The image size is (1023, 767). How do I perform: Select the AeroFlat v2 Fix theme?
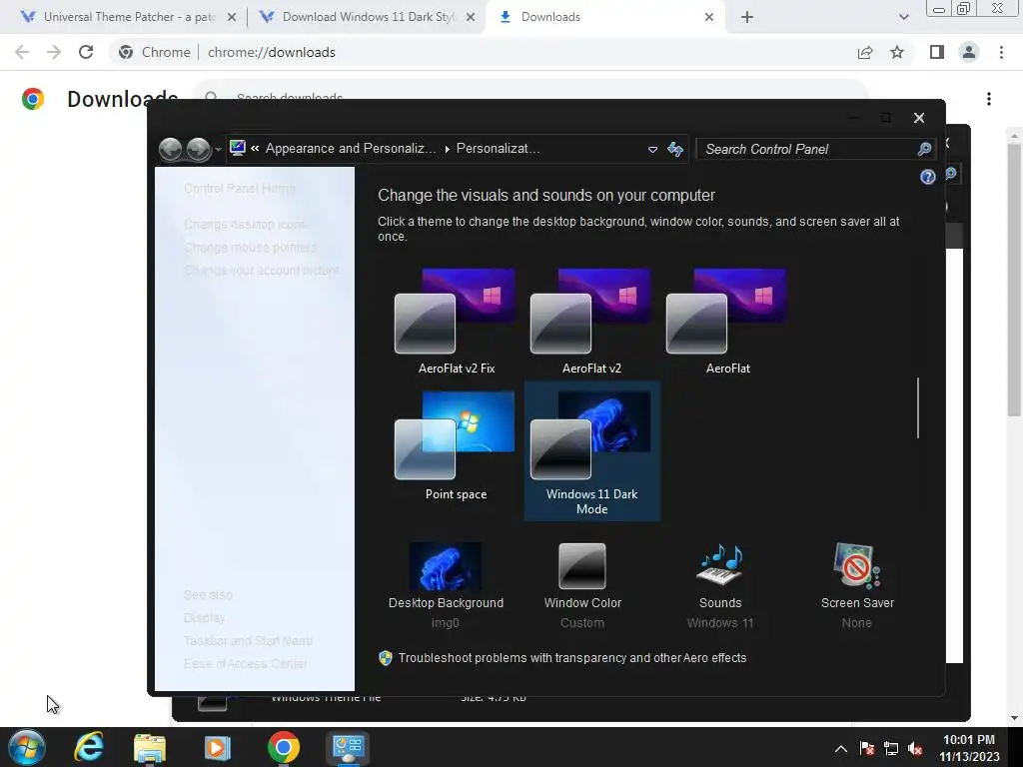tap(456, 321)
